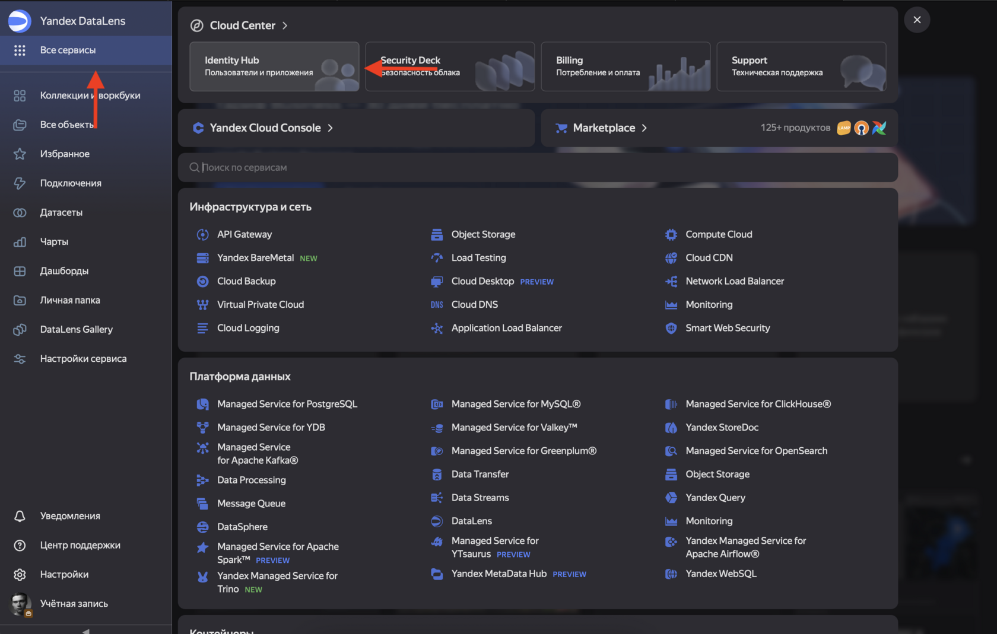Screen dimensions: 997x634
Task: Close the services overlay panel
Action: 917,20
